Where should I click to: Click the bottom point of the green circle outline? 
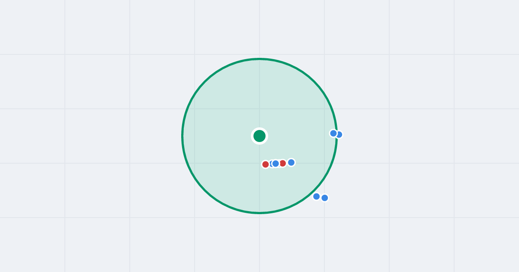tap(259, 213)
